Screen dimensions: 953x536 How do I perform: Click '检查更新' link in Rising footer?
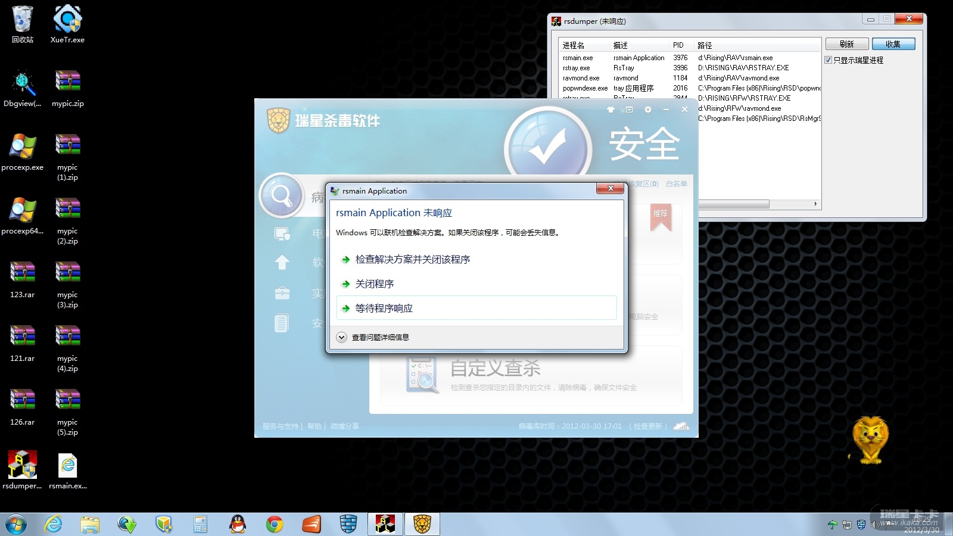click(x=647, y=426)
